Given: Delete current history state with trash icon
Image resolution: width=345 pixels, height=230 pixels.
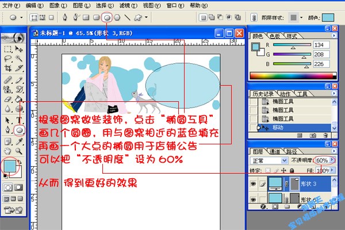Looking at the screenshot, I should [x=325, y=135].
